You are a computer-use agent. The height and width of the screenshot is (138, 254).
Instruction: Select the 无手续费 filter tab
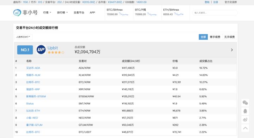coord(229,37)
